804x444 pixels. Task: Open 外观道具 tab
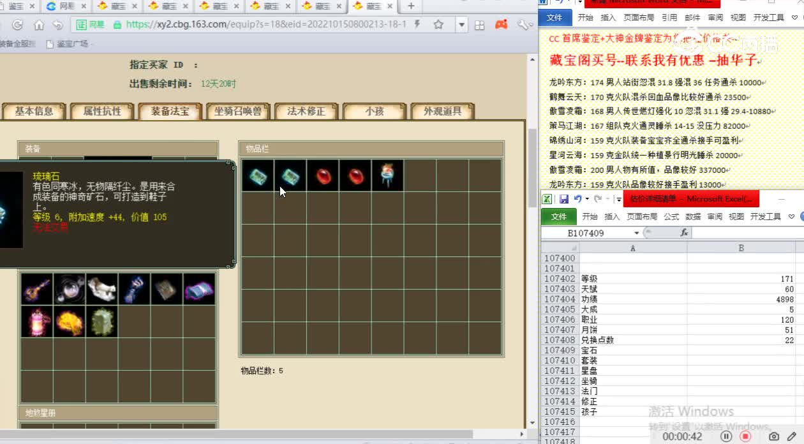[443, 111]
